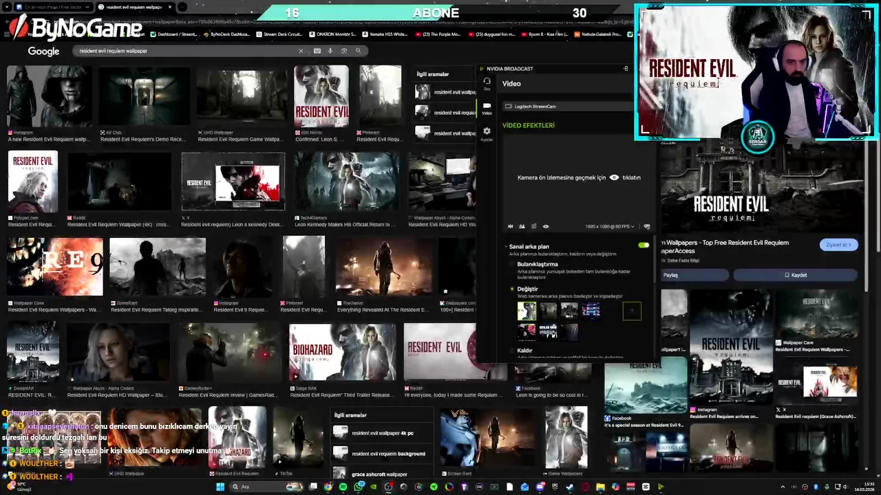This screenshot has height=495, width=881.
Task: Select the Bulanıklaştırma radio option
Action: click(511, 264)
